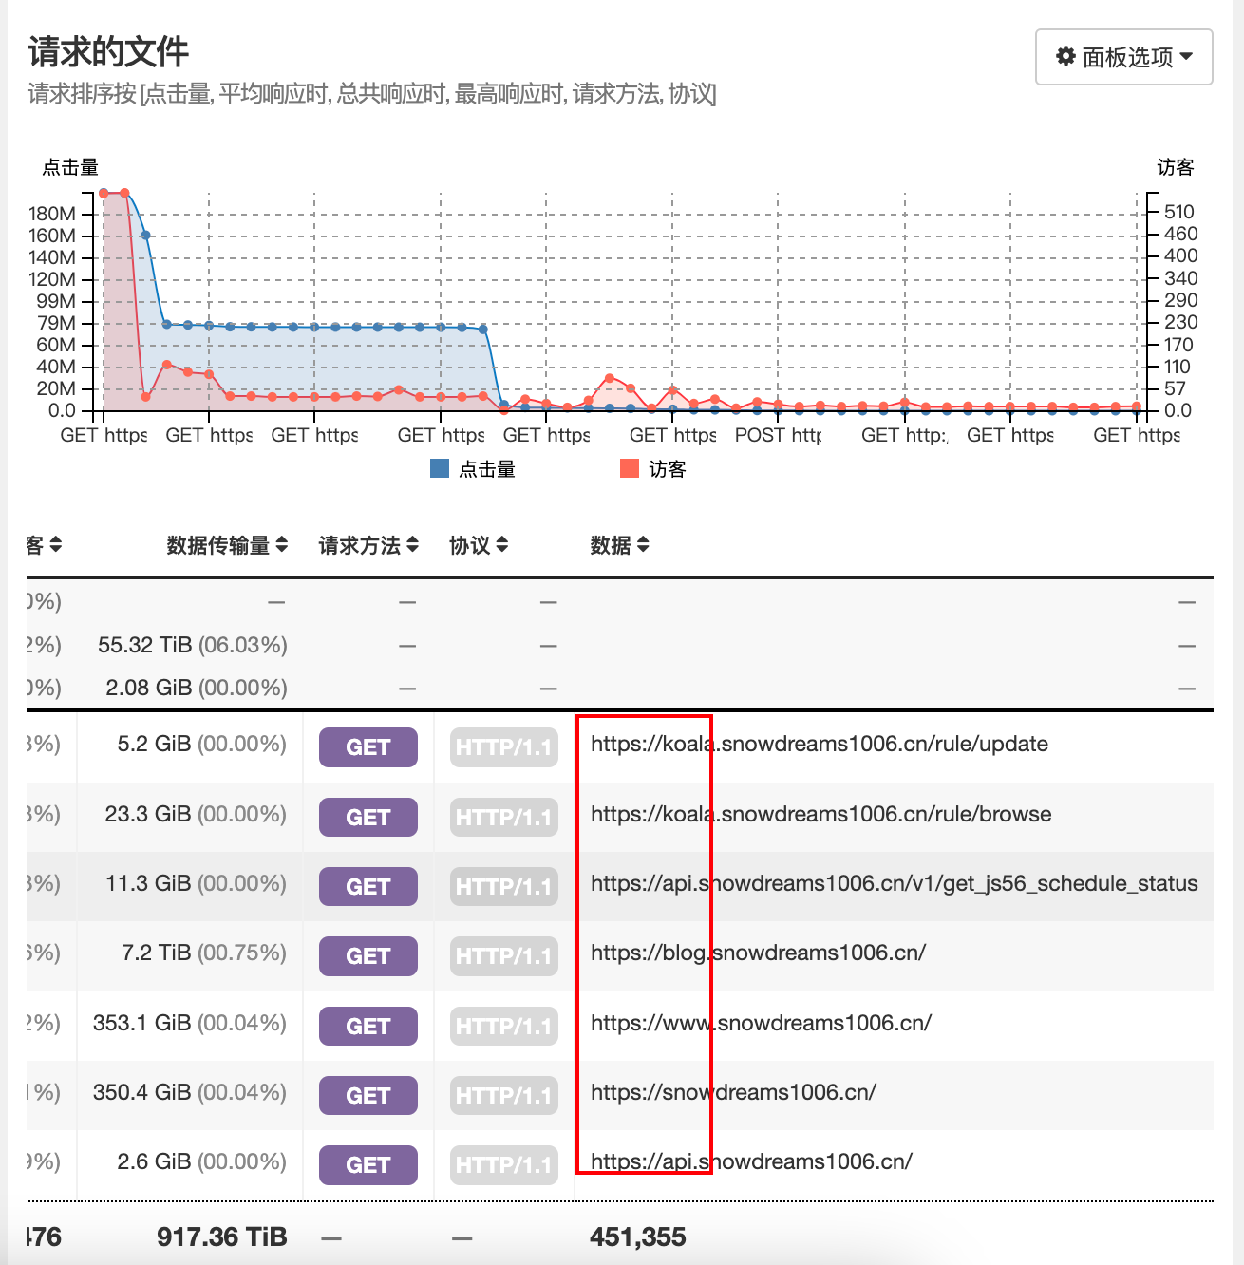
Task: Click the red peak point at chart start
Action: [104, 194]
